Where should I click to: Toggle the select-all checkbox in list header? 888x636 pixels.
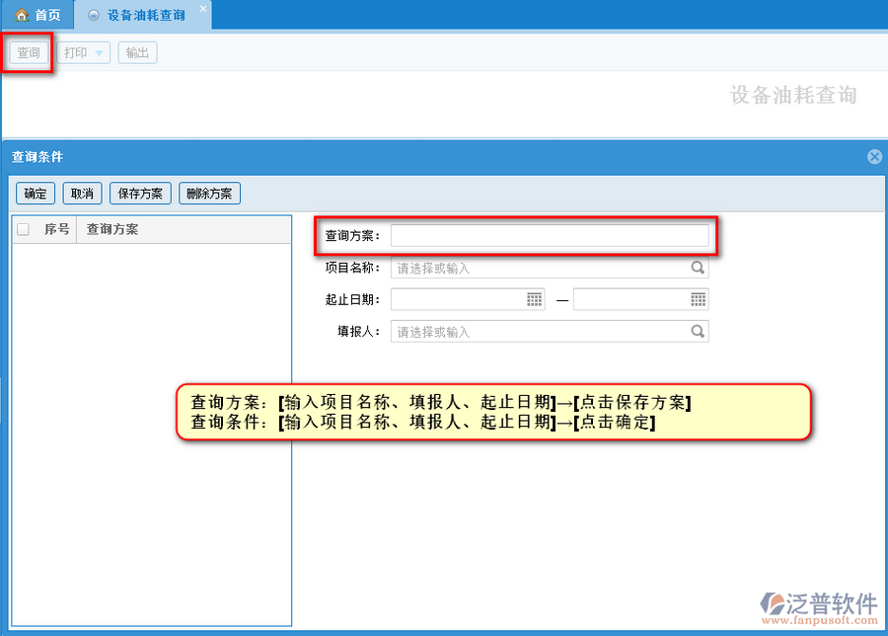pos(24,229)
